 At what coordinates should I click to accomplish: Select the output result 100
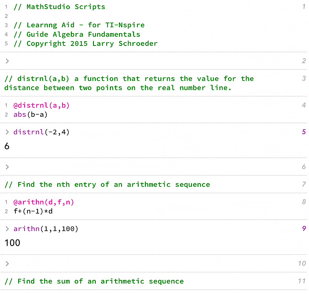[x=12, y=243]
